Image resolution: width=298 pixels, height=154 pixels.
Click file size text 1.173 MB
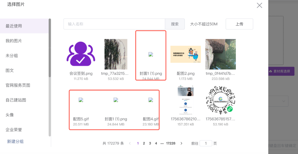[186, 79]
